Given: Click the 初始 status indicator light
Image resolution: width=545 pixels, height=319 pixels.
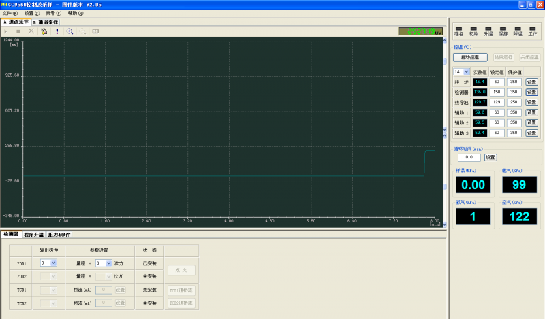Looking at the screenshot, I should pyautogui.click(x=473, y=29).
